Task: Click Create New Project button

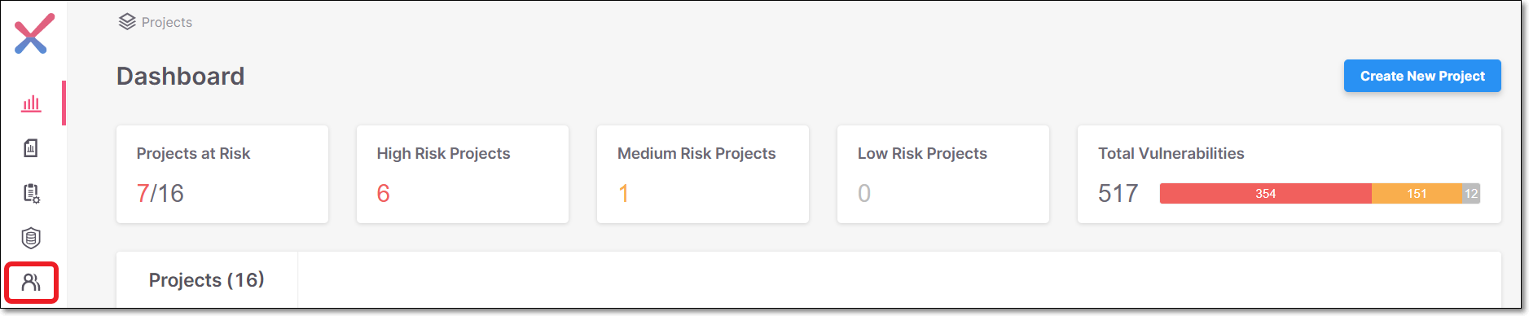Action: [x=1422, y=76]
